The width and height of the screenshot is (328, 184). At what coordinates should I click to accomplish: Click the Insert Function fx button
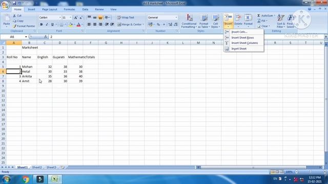[x=46, y=37]
